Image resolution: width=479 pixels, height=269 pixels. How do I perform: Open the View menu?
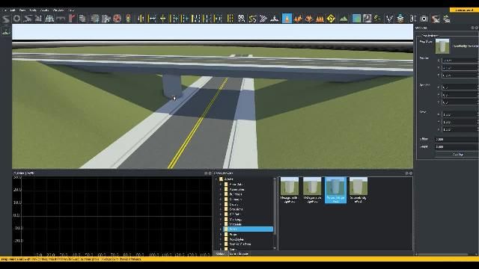click(22, 10)
